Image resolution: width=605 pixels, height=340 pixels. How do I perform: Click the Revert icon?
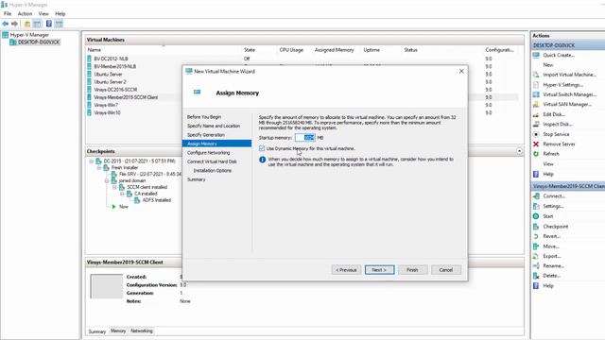click(x=536, y=236)
